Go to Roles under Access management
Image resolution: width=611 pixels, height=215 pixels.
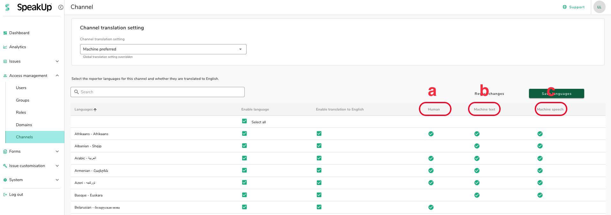pos(21,112)
